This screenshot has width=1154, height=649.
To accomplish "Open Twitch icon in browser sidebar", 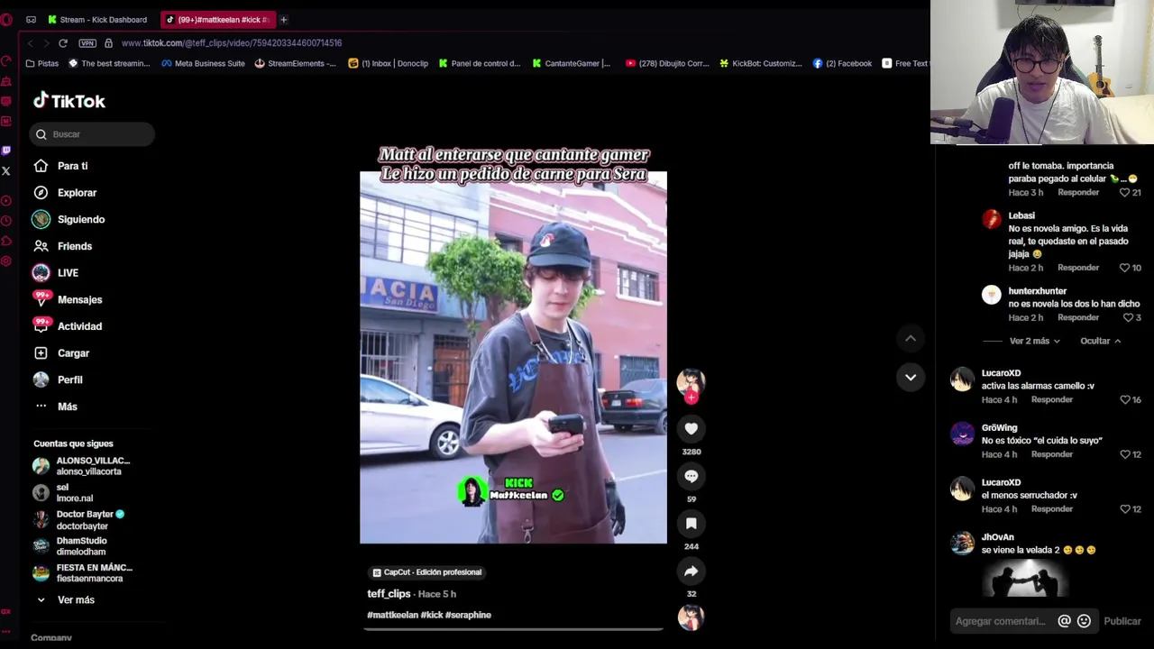I will point(6,151).
